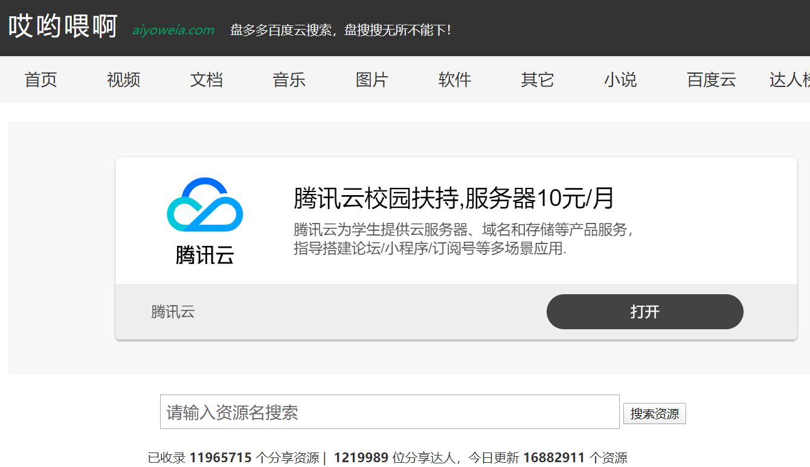Click the 16882911 updated today count

[554, 458]
